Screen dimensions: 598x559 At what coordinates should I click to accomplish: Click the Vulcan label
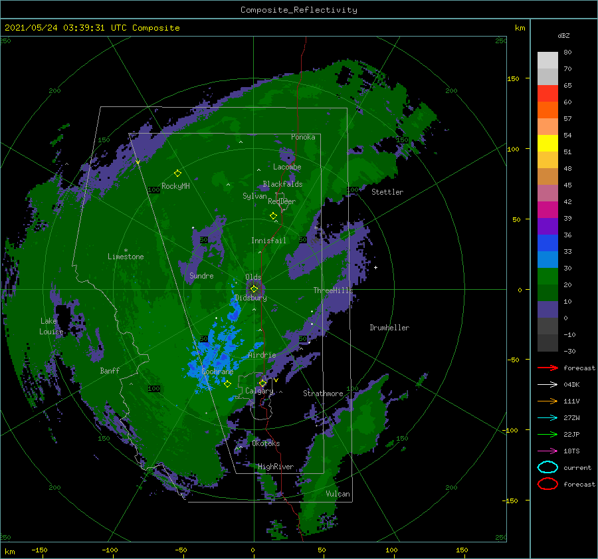[338, 494]
